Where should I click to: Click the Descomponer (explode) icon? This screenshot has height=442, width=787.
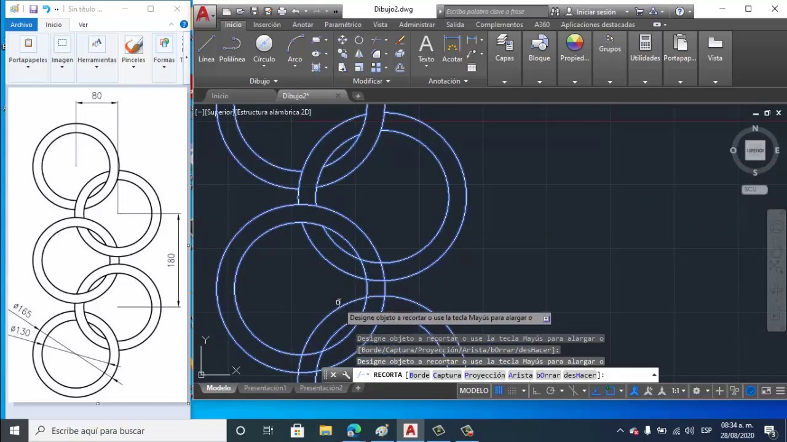(x=400, y=53)
